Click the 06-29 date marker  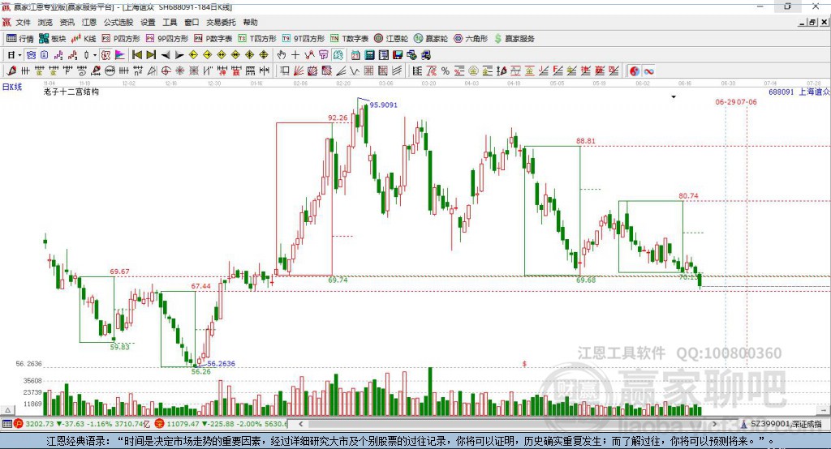[725, 101]
